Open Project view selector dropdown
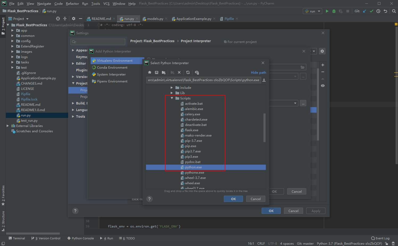The image size is (398, 246). click(x=19, y=19)
